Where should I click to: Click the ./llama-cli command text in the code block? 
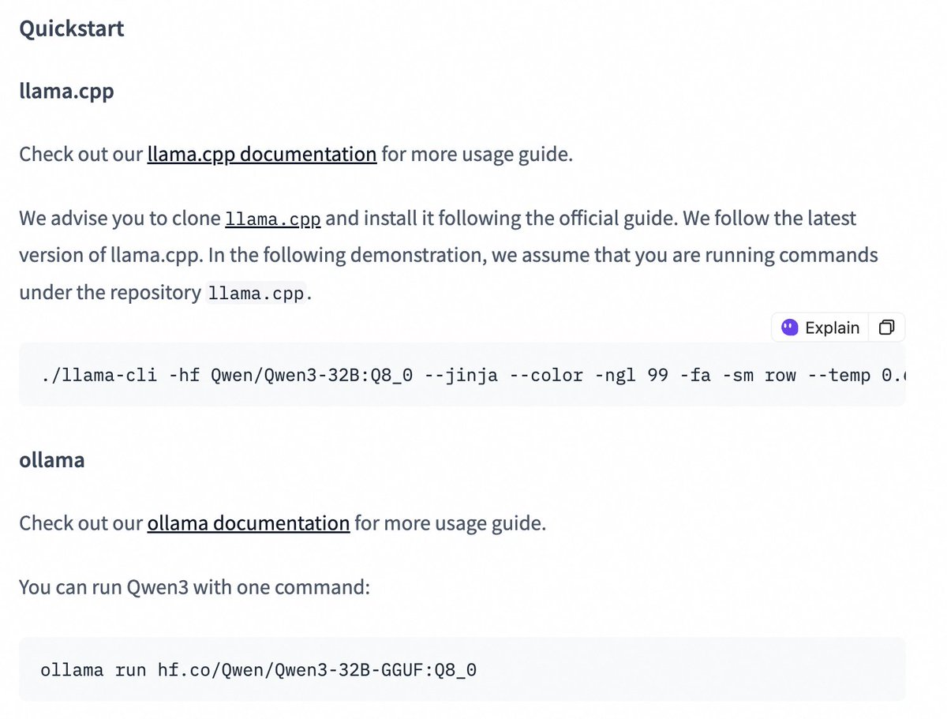tap(472, 375)
